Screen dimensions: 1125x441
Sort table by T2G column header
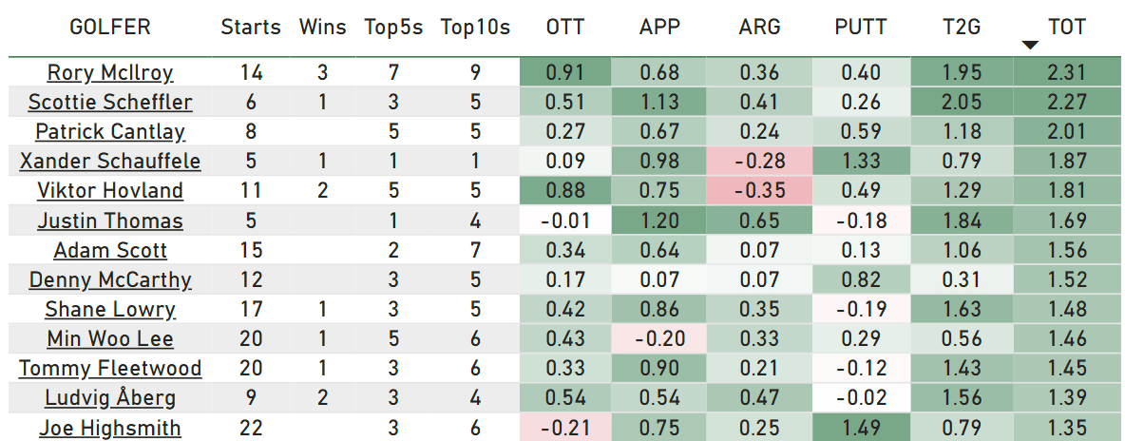962,28
